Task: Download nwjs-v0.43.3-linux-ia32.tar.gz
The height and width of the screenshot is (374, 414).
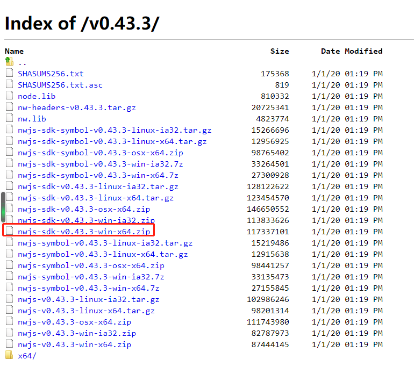Action: pos(89,299)
